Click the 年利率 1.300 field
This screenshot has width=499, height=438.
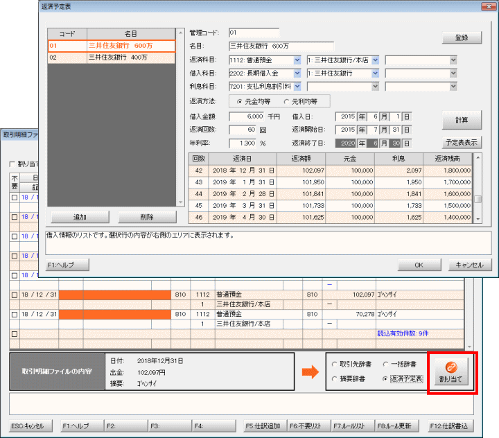click(243, 143)
